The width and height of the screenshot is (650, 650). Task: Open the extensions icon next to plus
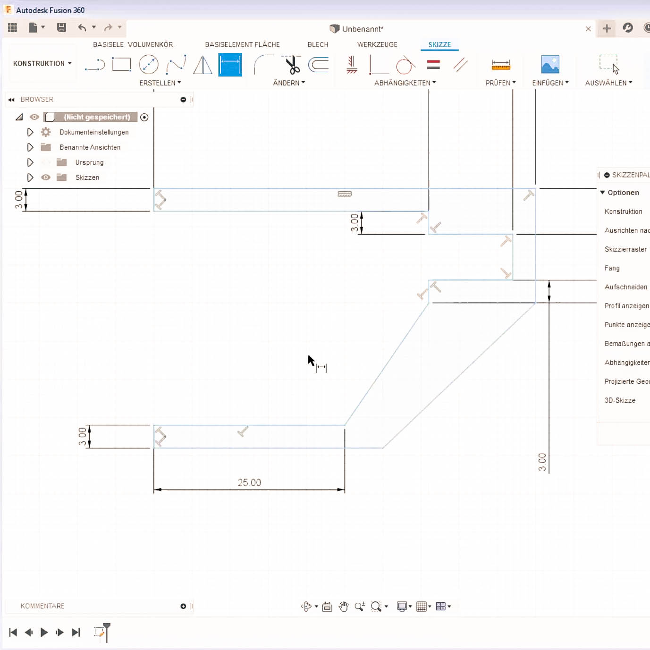tap(628, 28)
